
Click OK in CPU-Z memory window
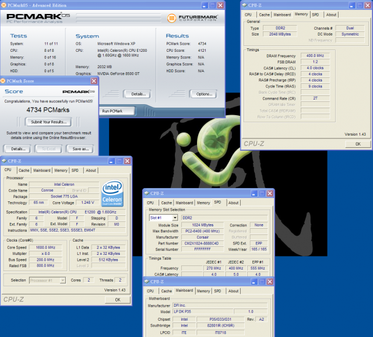point(358,144)
